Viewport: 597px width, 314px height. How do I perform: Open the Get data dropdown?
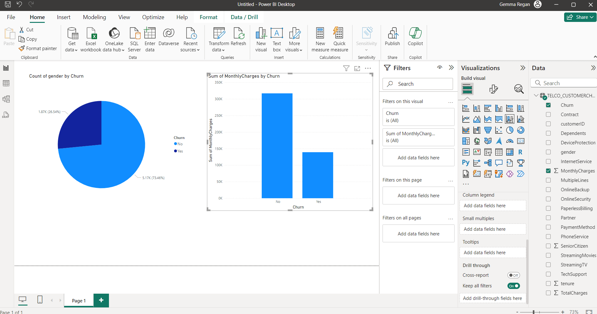click(x=72, y=39)
